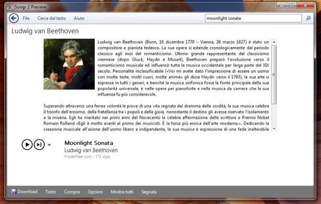
Task: Skip to the next track
Action: [39, 144]
